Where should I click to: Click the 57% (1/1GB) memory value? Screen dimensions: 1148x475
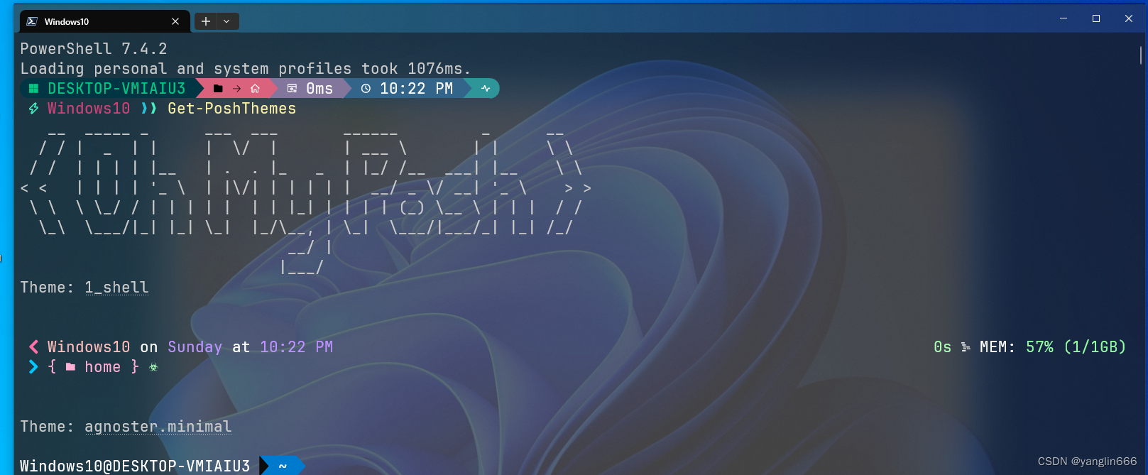pos(1076,347)
